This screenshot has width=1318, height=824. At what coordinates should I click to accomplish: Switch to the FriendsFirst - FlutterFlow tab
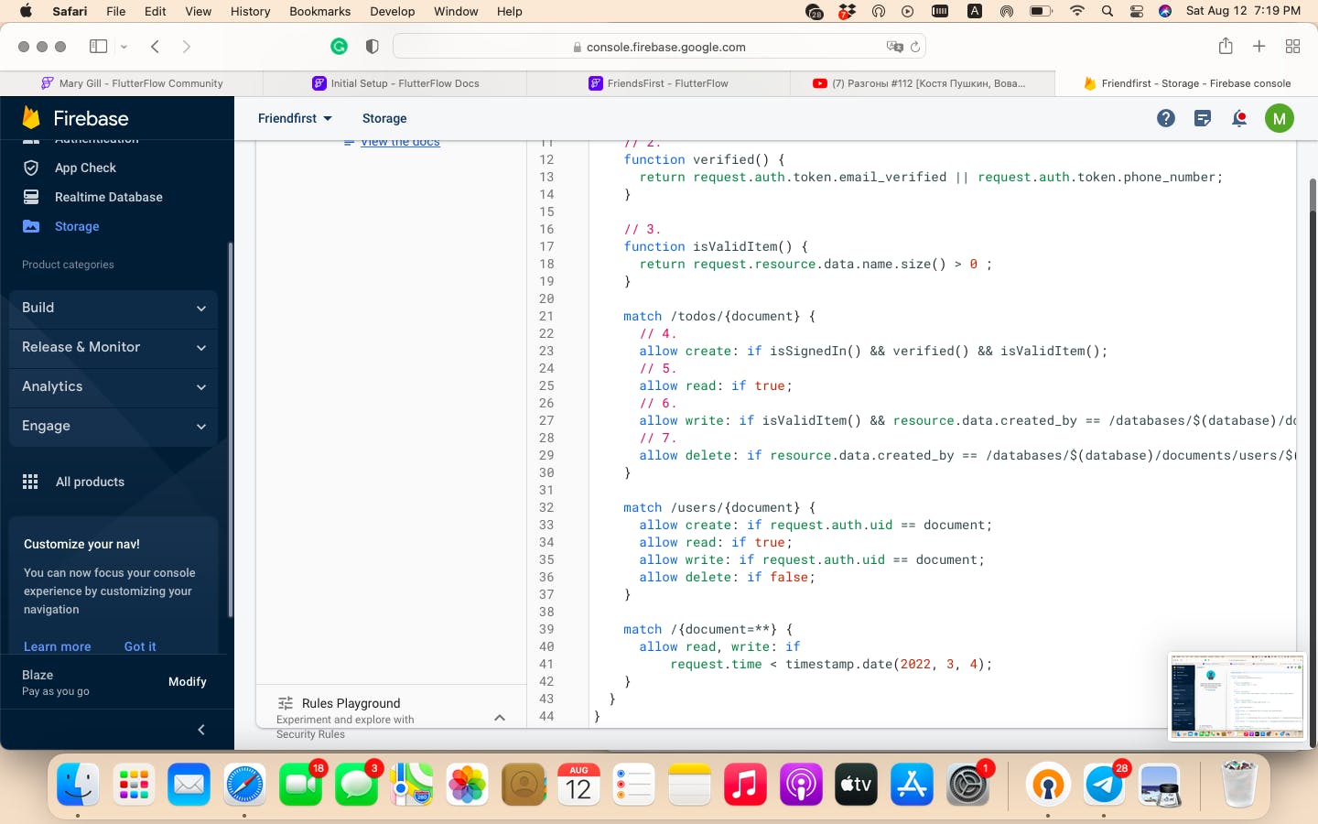pos(659,83)
